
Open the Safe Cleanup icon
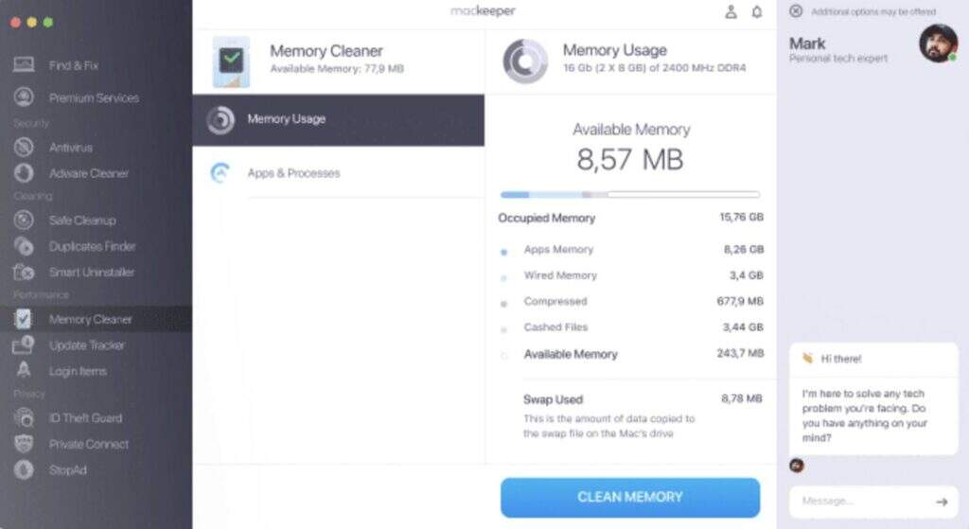(24, 220)
